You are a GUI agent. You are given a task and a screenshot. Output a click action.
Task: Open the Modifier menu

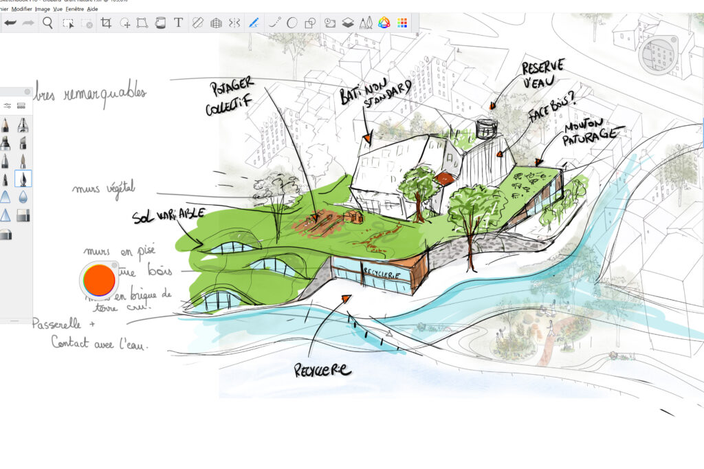point(21,8)
